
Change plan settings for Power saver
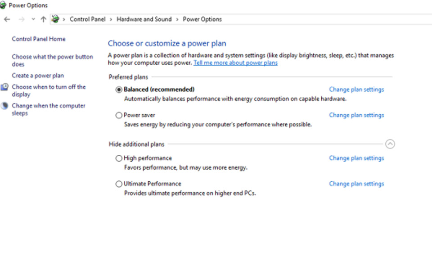[356, 115]
